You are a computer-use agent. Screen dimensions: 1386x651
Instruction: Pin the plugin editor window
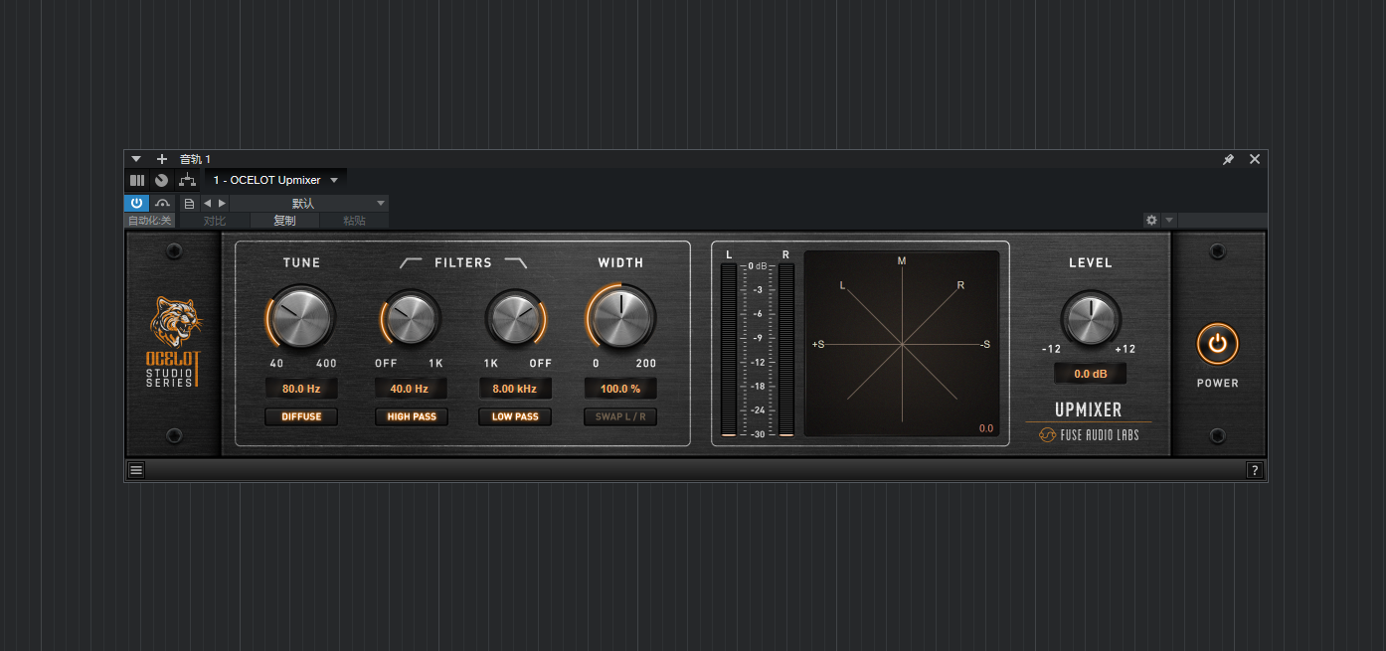click(1228, 159)
